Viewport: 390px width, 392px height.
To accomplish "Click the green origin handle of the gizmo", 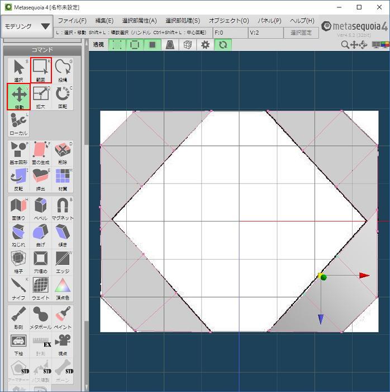I will tap(324, 277).
